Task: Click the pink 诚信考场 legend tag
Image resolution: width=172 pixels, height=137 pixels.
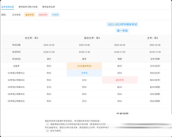Action: [x=43, y=15]
